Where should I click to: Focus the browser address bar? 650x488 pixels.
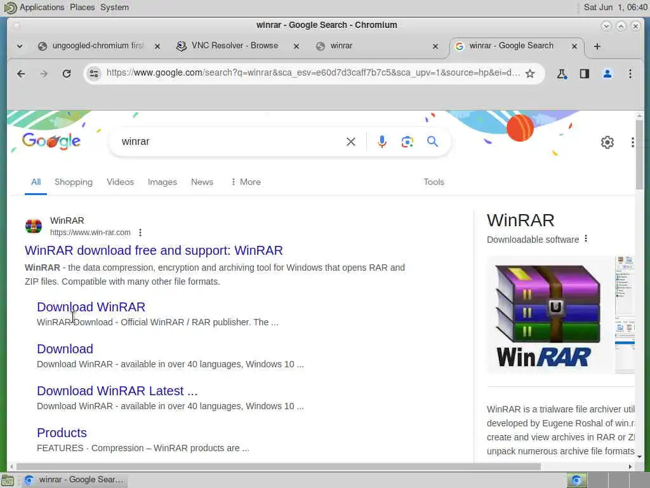tap(313, 73)
